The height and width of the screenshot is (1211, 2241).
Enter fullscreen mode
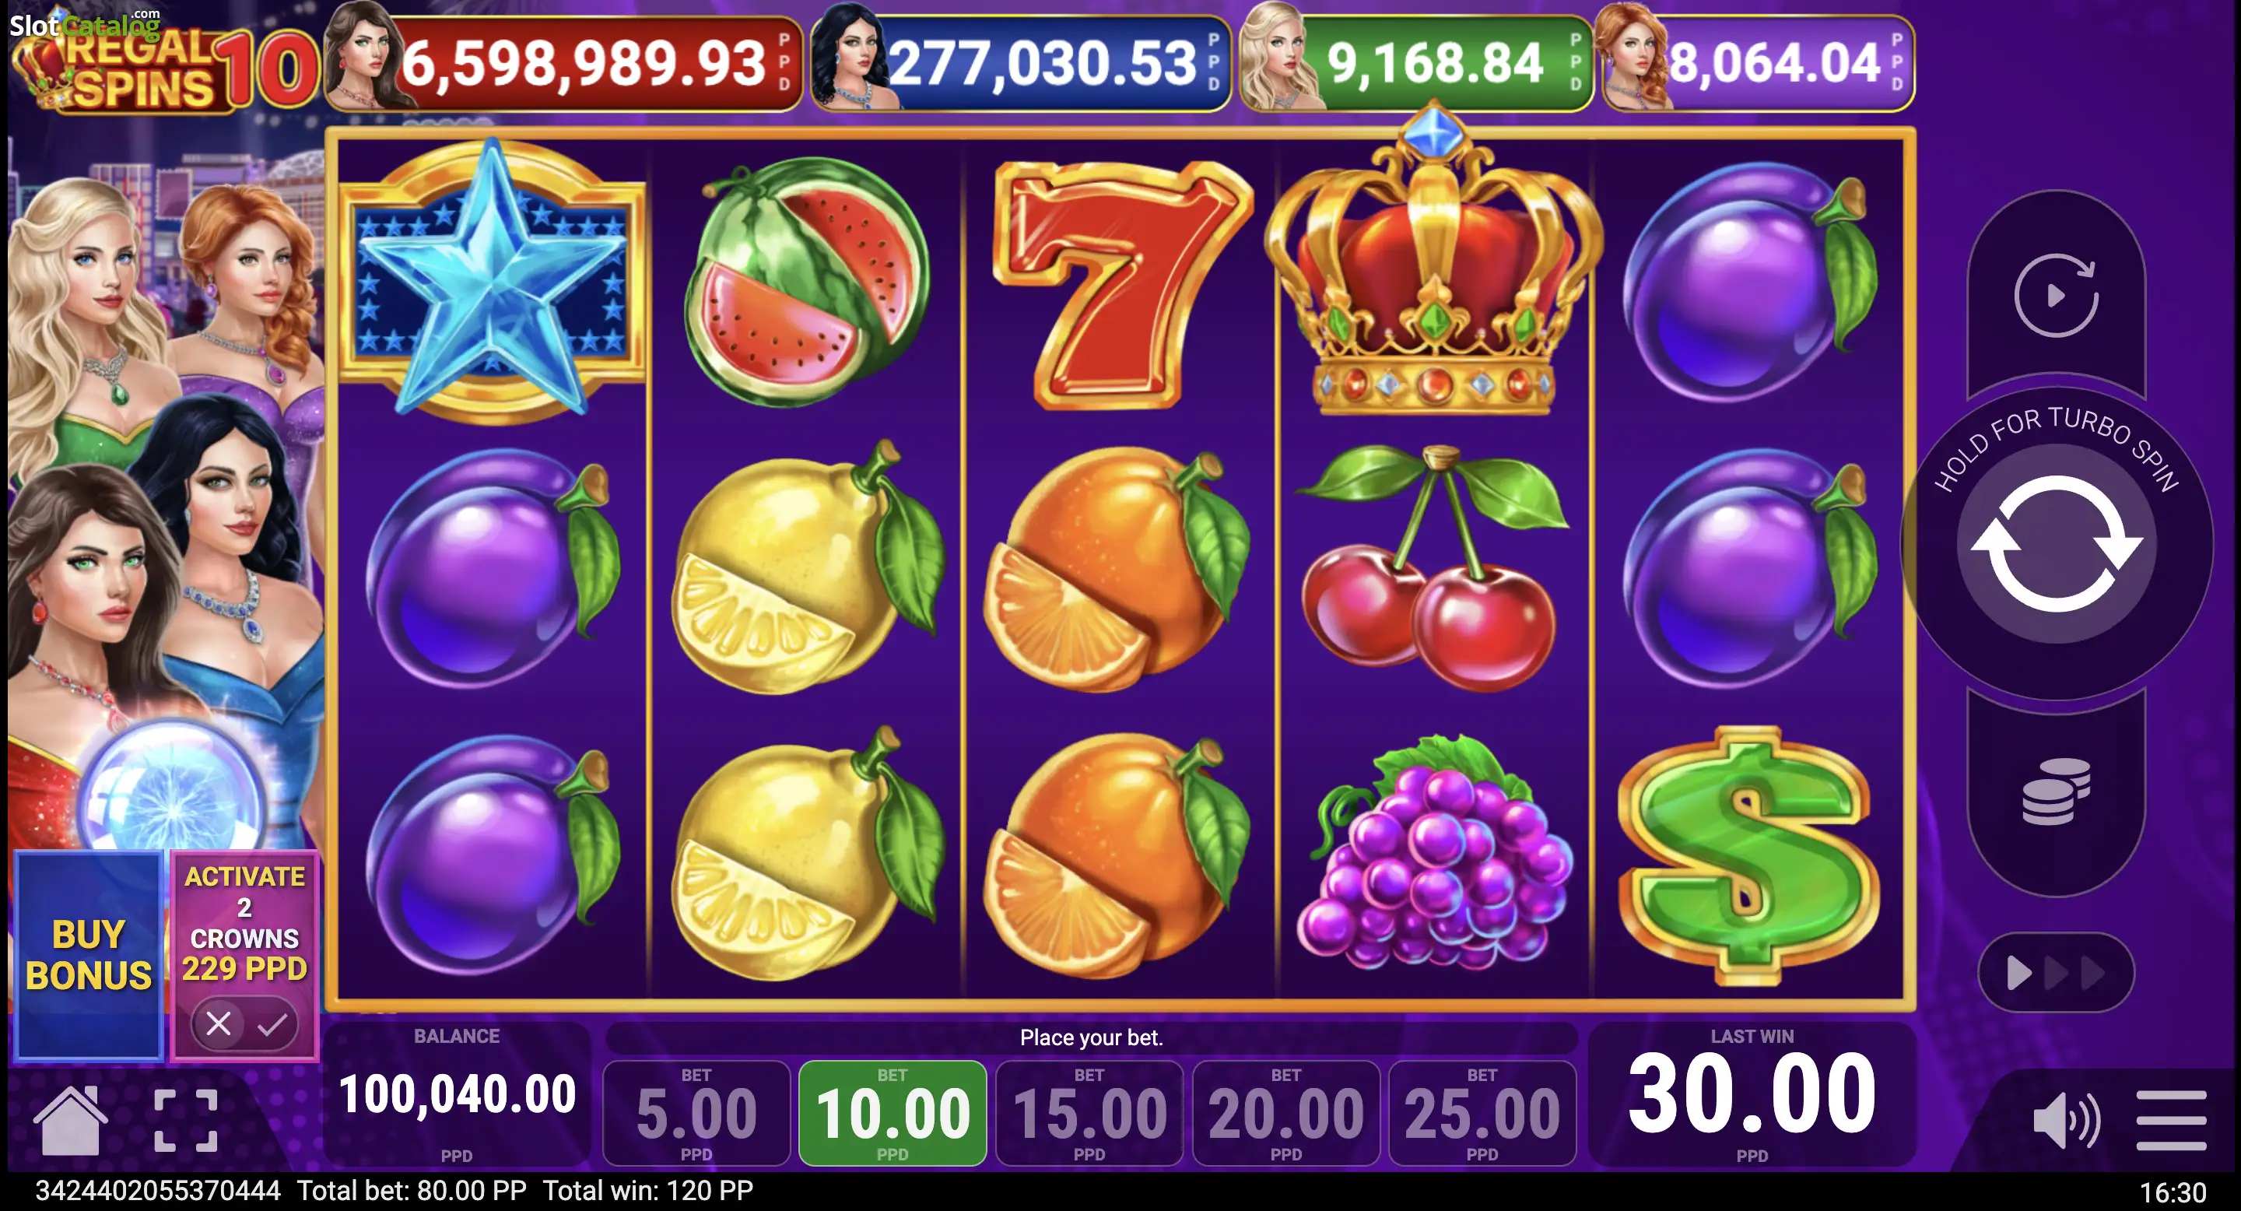tap(185, 1121)
